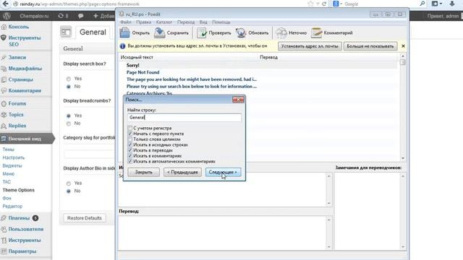Toggle 'Искать в комментариях' checkbox
The height and width of the screenshot is (260, 463).
point(130,156)
